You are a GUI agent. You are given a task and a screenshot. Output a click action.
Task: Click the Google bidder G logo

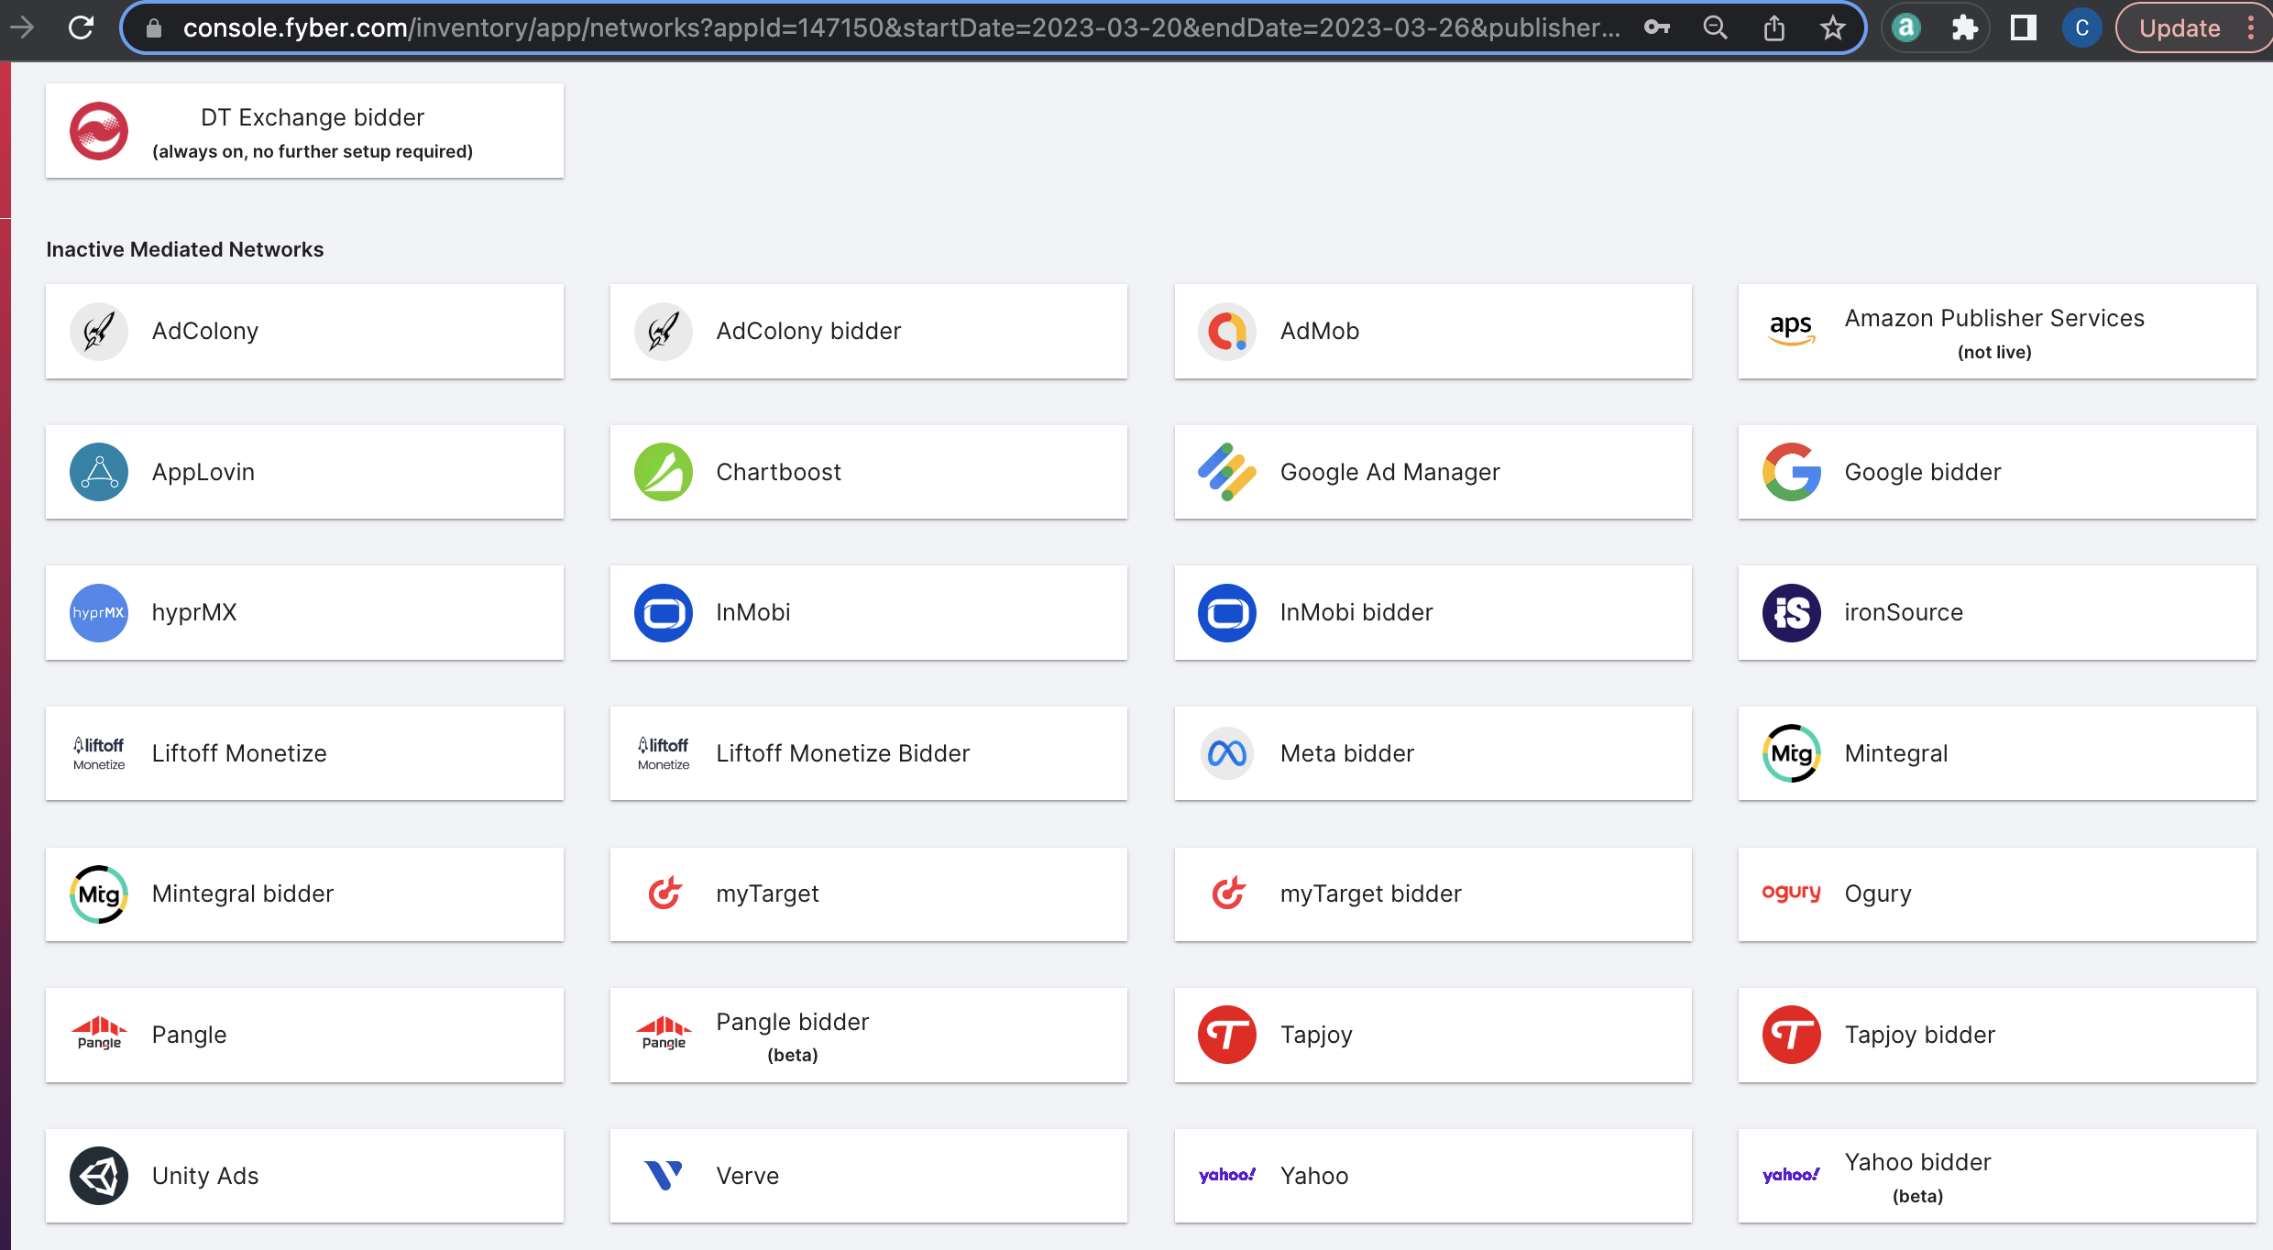1791,472
